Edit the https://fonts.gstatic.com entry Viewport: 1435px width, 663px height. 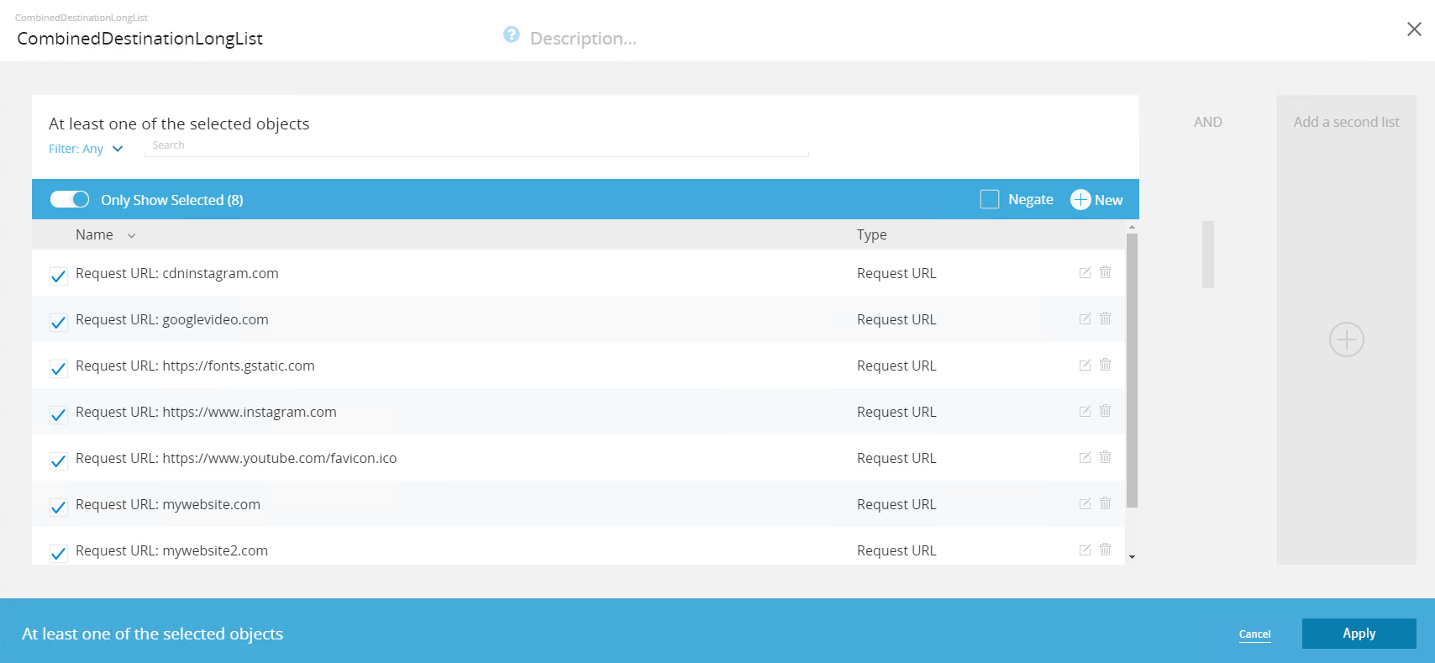(1085, 365)
